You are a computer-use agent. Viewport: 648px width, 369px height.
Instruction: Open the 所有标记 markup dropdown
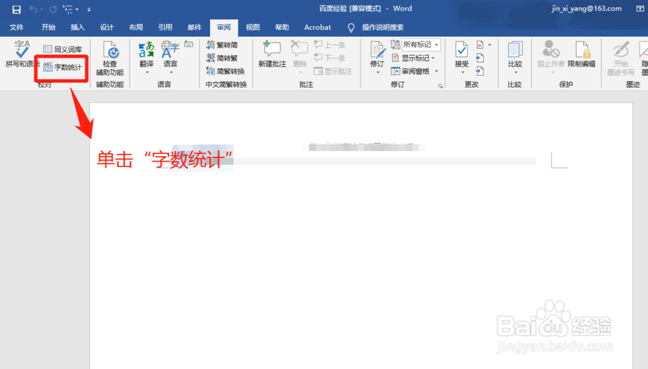coord(421,45)
